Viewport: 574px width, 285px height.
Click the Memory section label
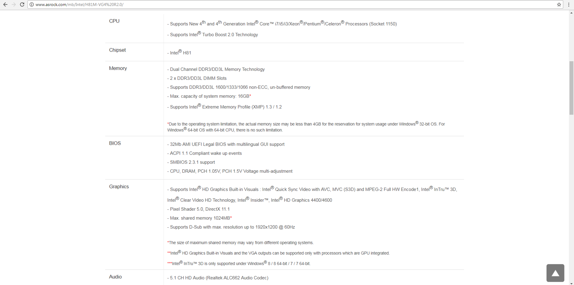pos(118,68)
